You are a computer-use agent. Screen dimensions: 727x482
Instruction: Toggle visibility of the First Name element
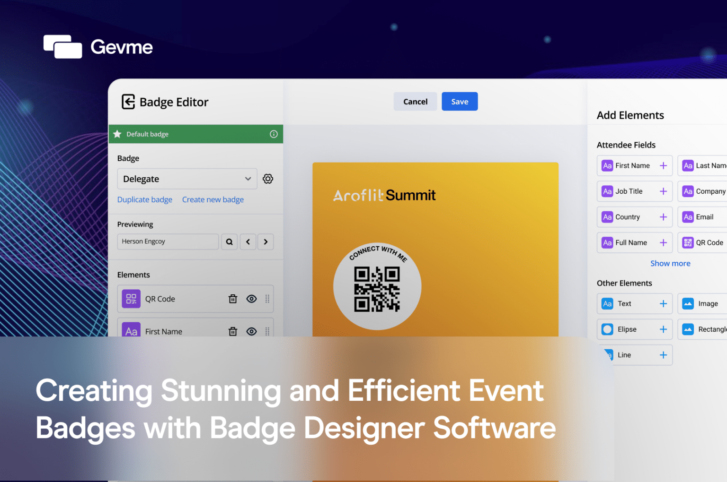coord(251,331)
